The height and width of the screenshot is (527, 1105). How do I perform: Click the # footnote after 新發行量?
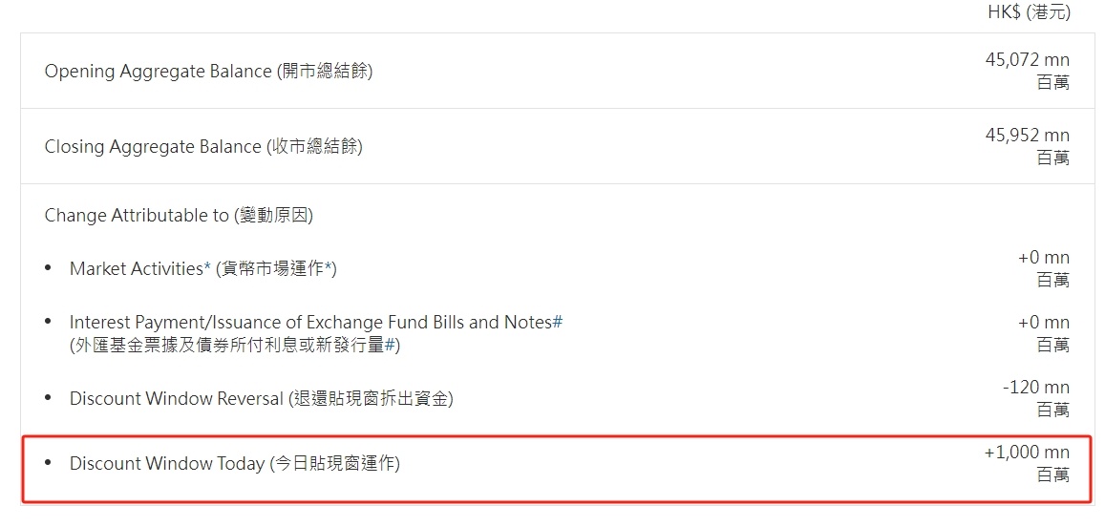[x=390, y=345]
